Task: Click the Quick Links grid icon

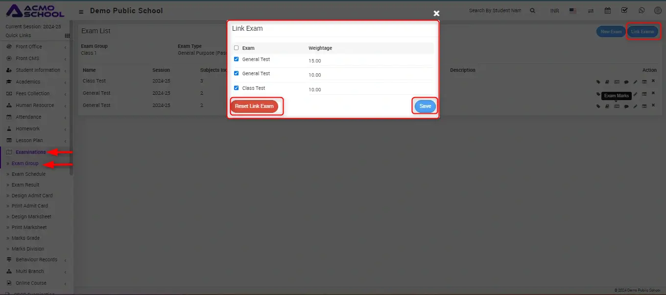Action: coord(67,36)
